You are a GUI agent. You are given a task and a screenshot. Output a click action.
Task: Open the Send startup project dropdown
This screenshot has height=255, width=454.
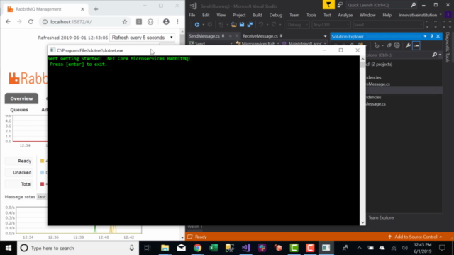point(388,25)
